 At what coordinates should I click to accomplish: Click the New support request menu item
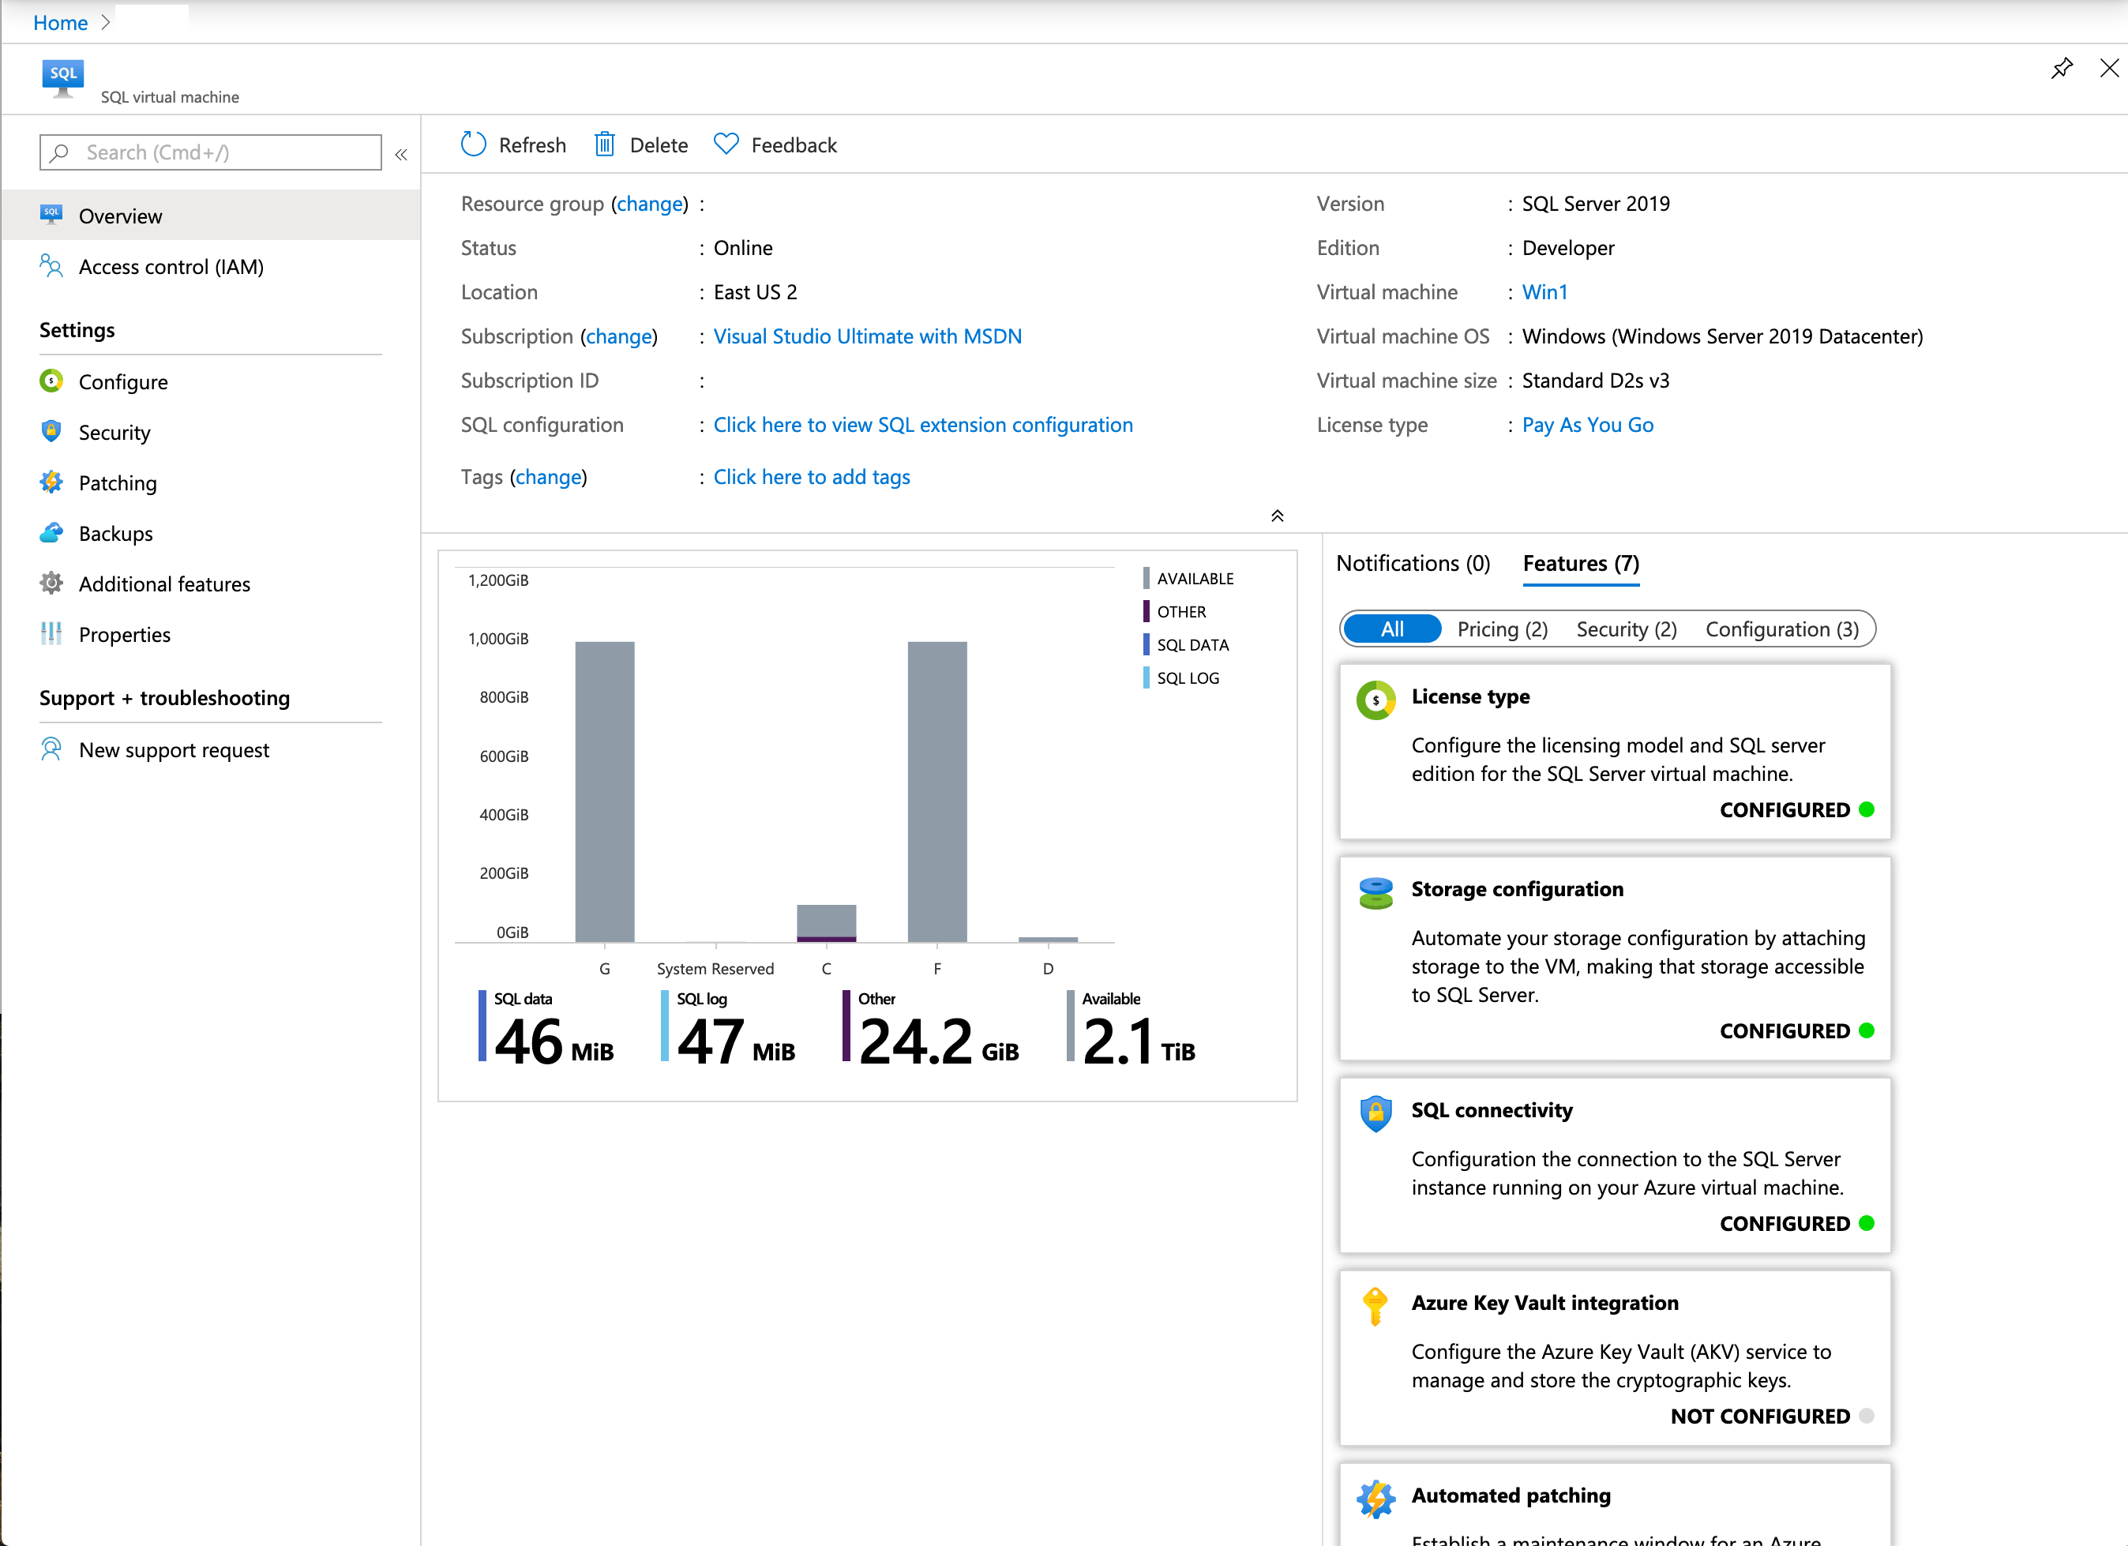click(175, 749)
